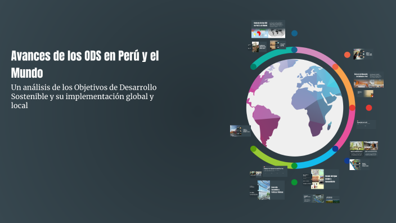Click the subtitle beginning 'Un análisis de los Objetivos'

(x=84, y=96)
